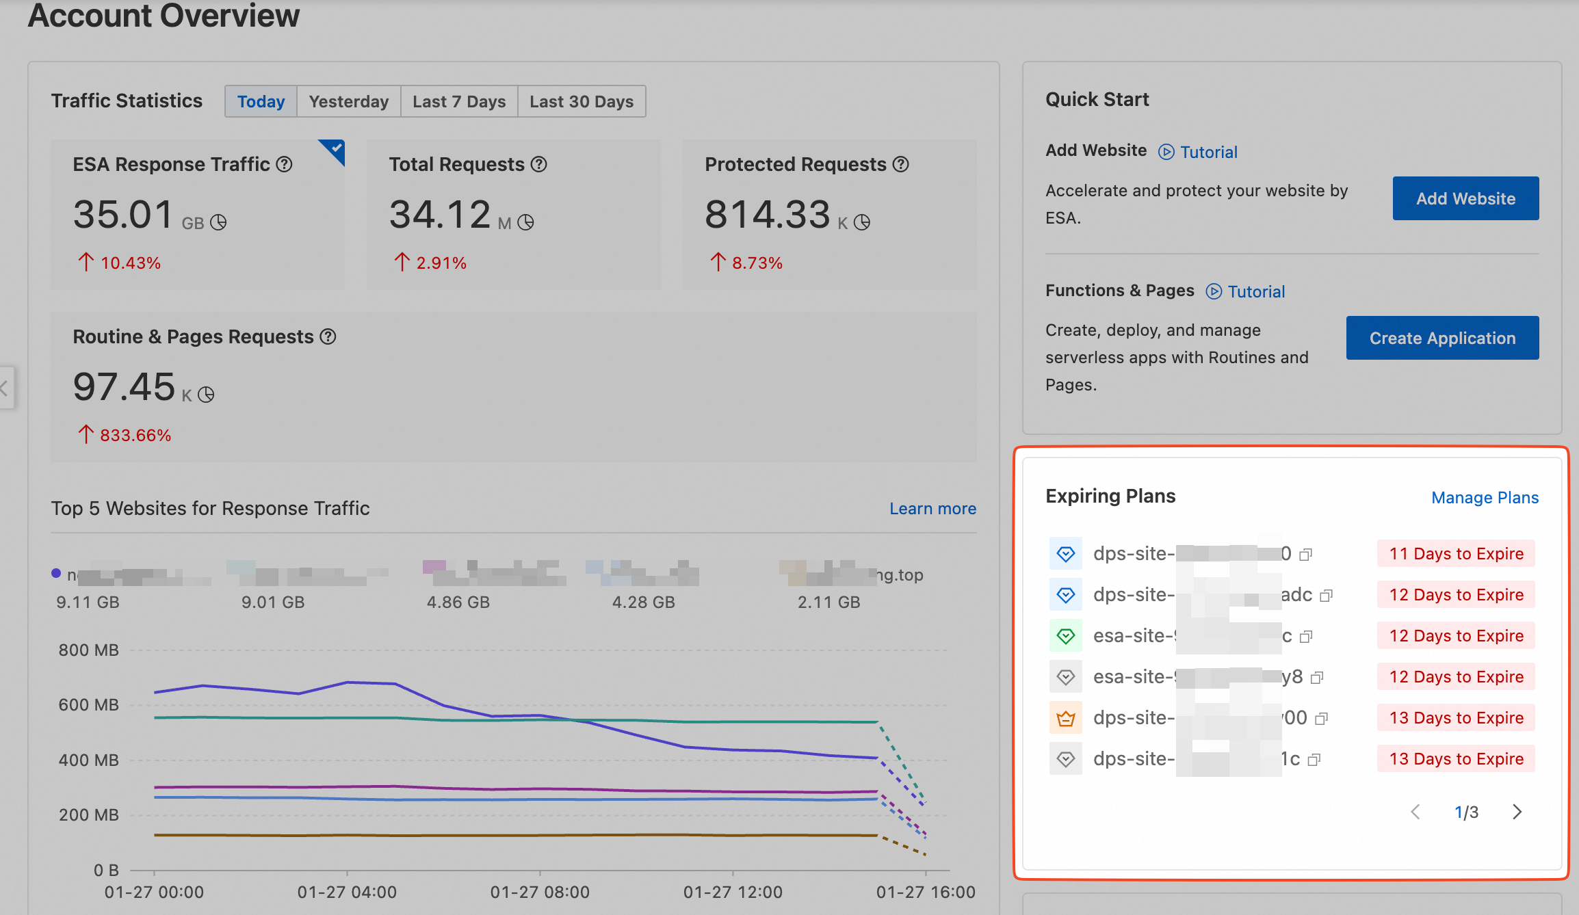Image resolution: width=1579 pixels, height=915 pixels.
Task: Click the orange crown plan icon
Action: coord(1065,718)
